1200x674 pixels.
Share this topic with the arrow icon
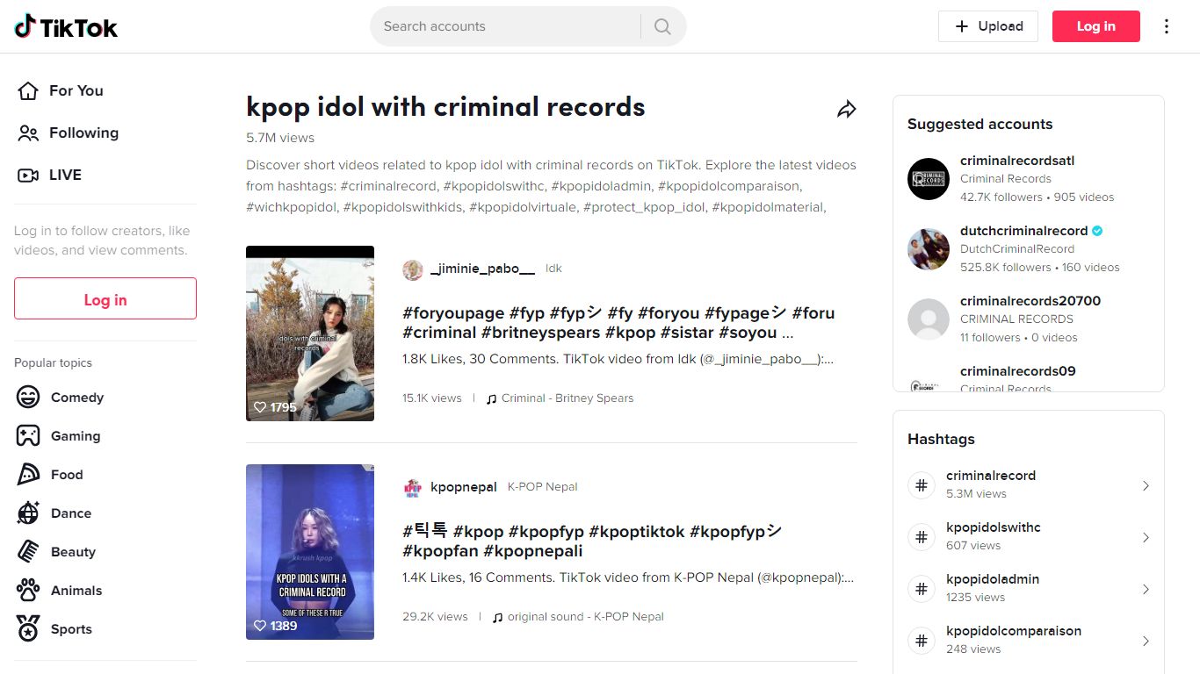pos(846,109)
